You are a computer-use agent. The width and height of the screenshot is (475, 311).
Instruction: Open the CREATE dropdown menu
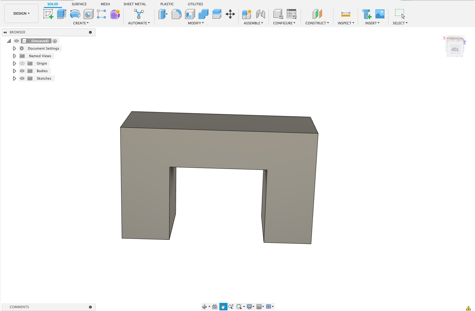[x=81, y=23]
